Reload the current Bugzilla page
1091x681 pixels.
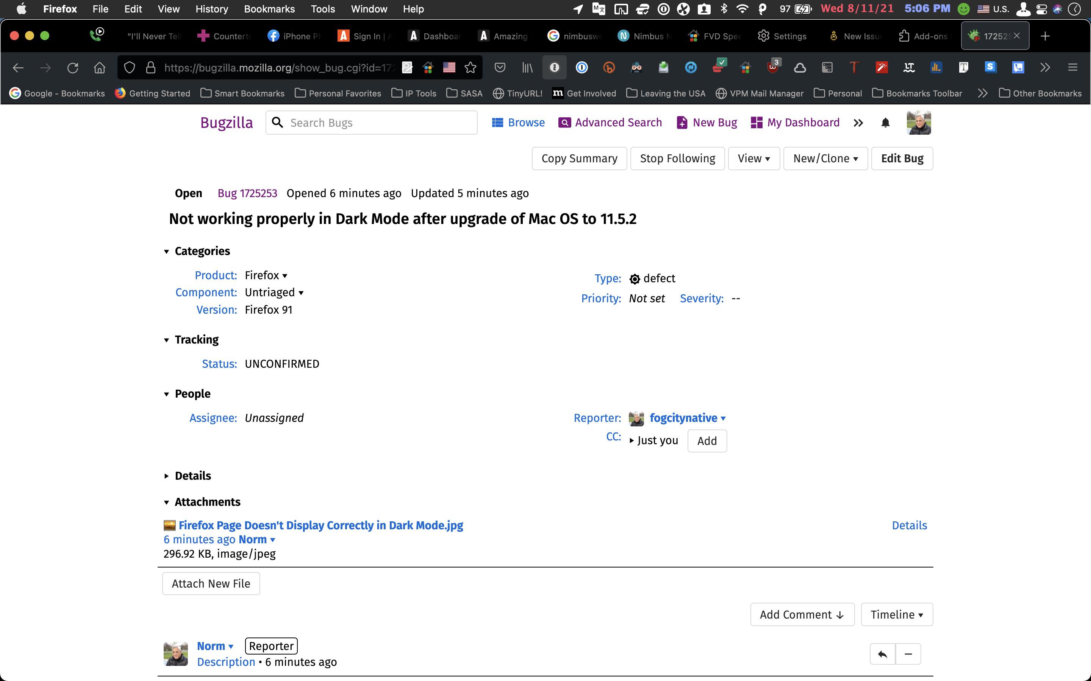[73, 68]
